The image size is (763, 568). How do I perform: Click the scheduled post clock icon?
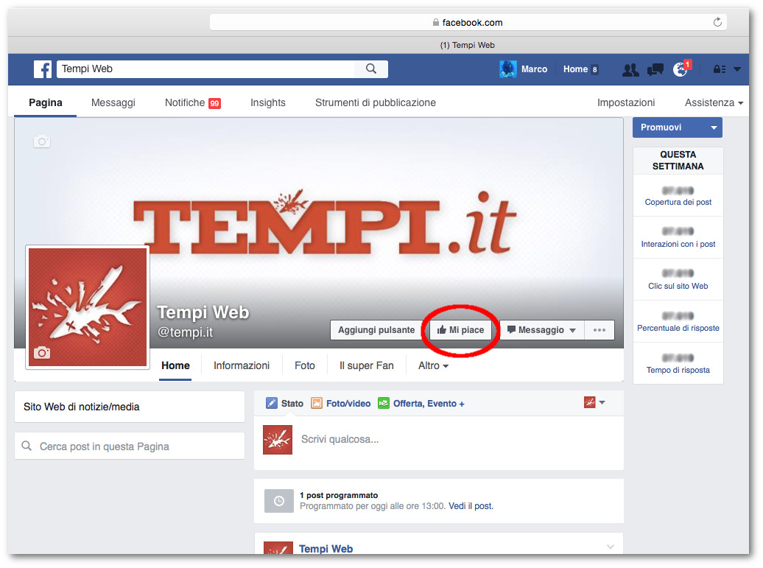(x=279, y=501)
